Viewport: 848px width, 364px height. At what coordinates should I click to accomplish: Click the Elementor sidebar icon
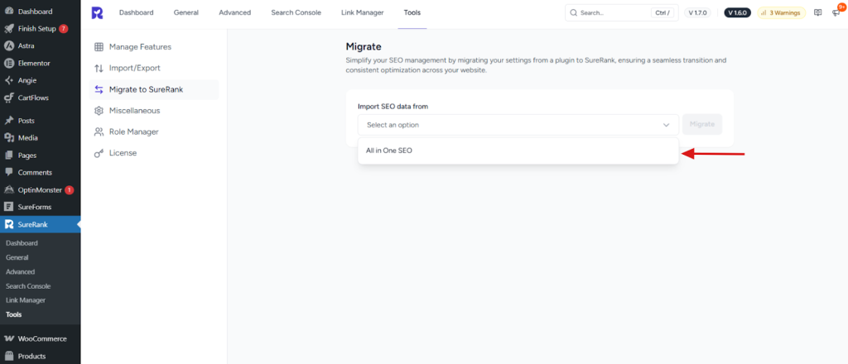click(8, 63)
